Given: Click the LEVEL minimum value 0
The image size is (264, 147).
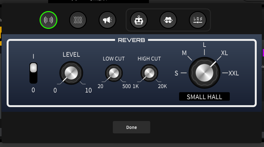Looking at the screenshot, I should point(55,90).
